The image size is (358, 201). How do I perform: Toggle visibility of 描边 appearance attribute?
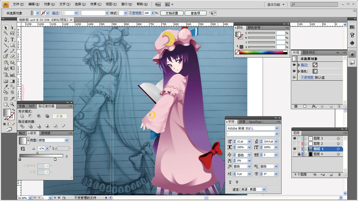[x=294, y=65]
